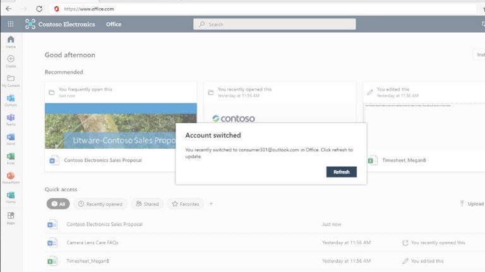This screenshot has width=485, height=272.
Task: Click the Contoso Electronics title text
Action: [66, 24]
